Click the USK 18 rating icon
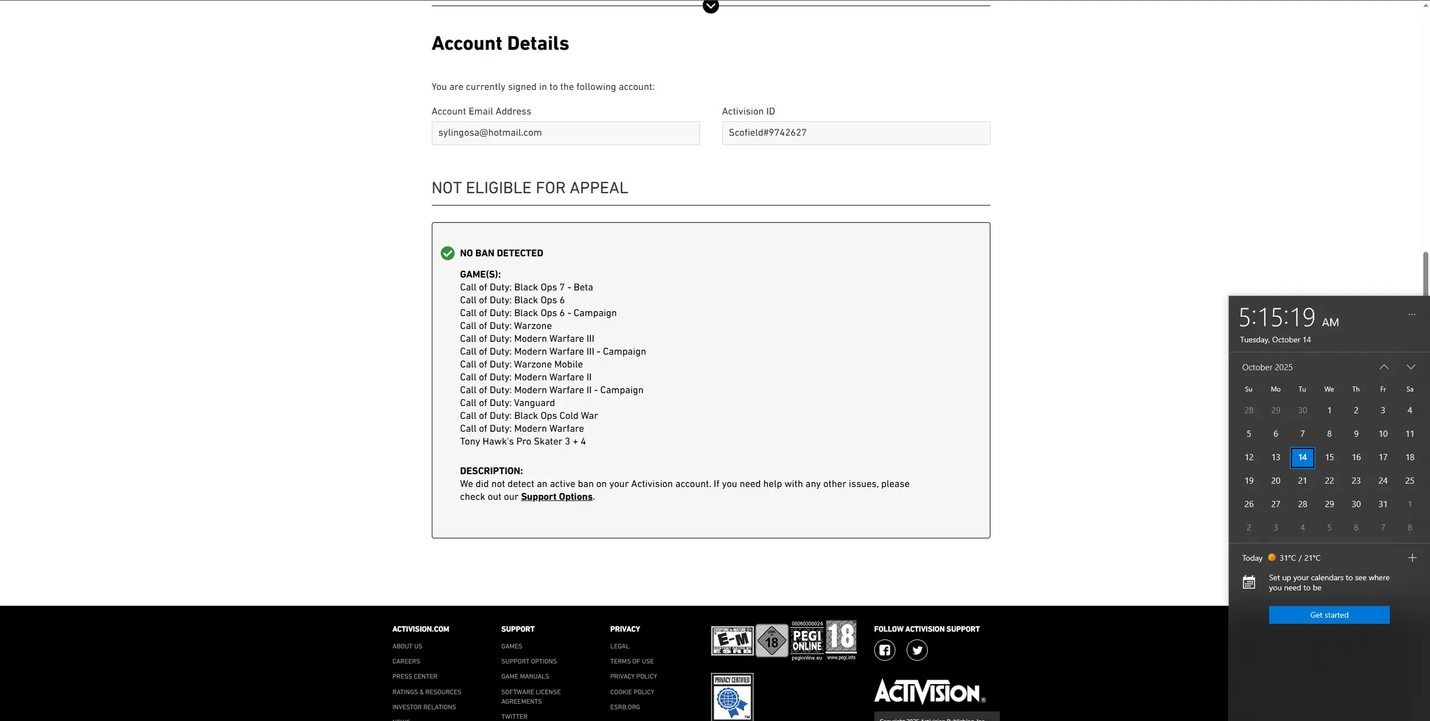 (771, 641)
